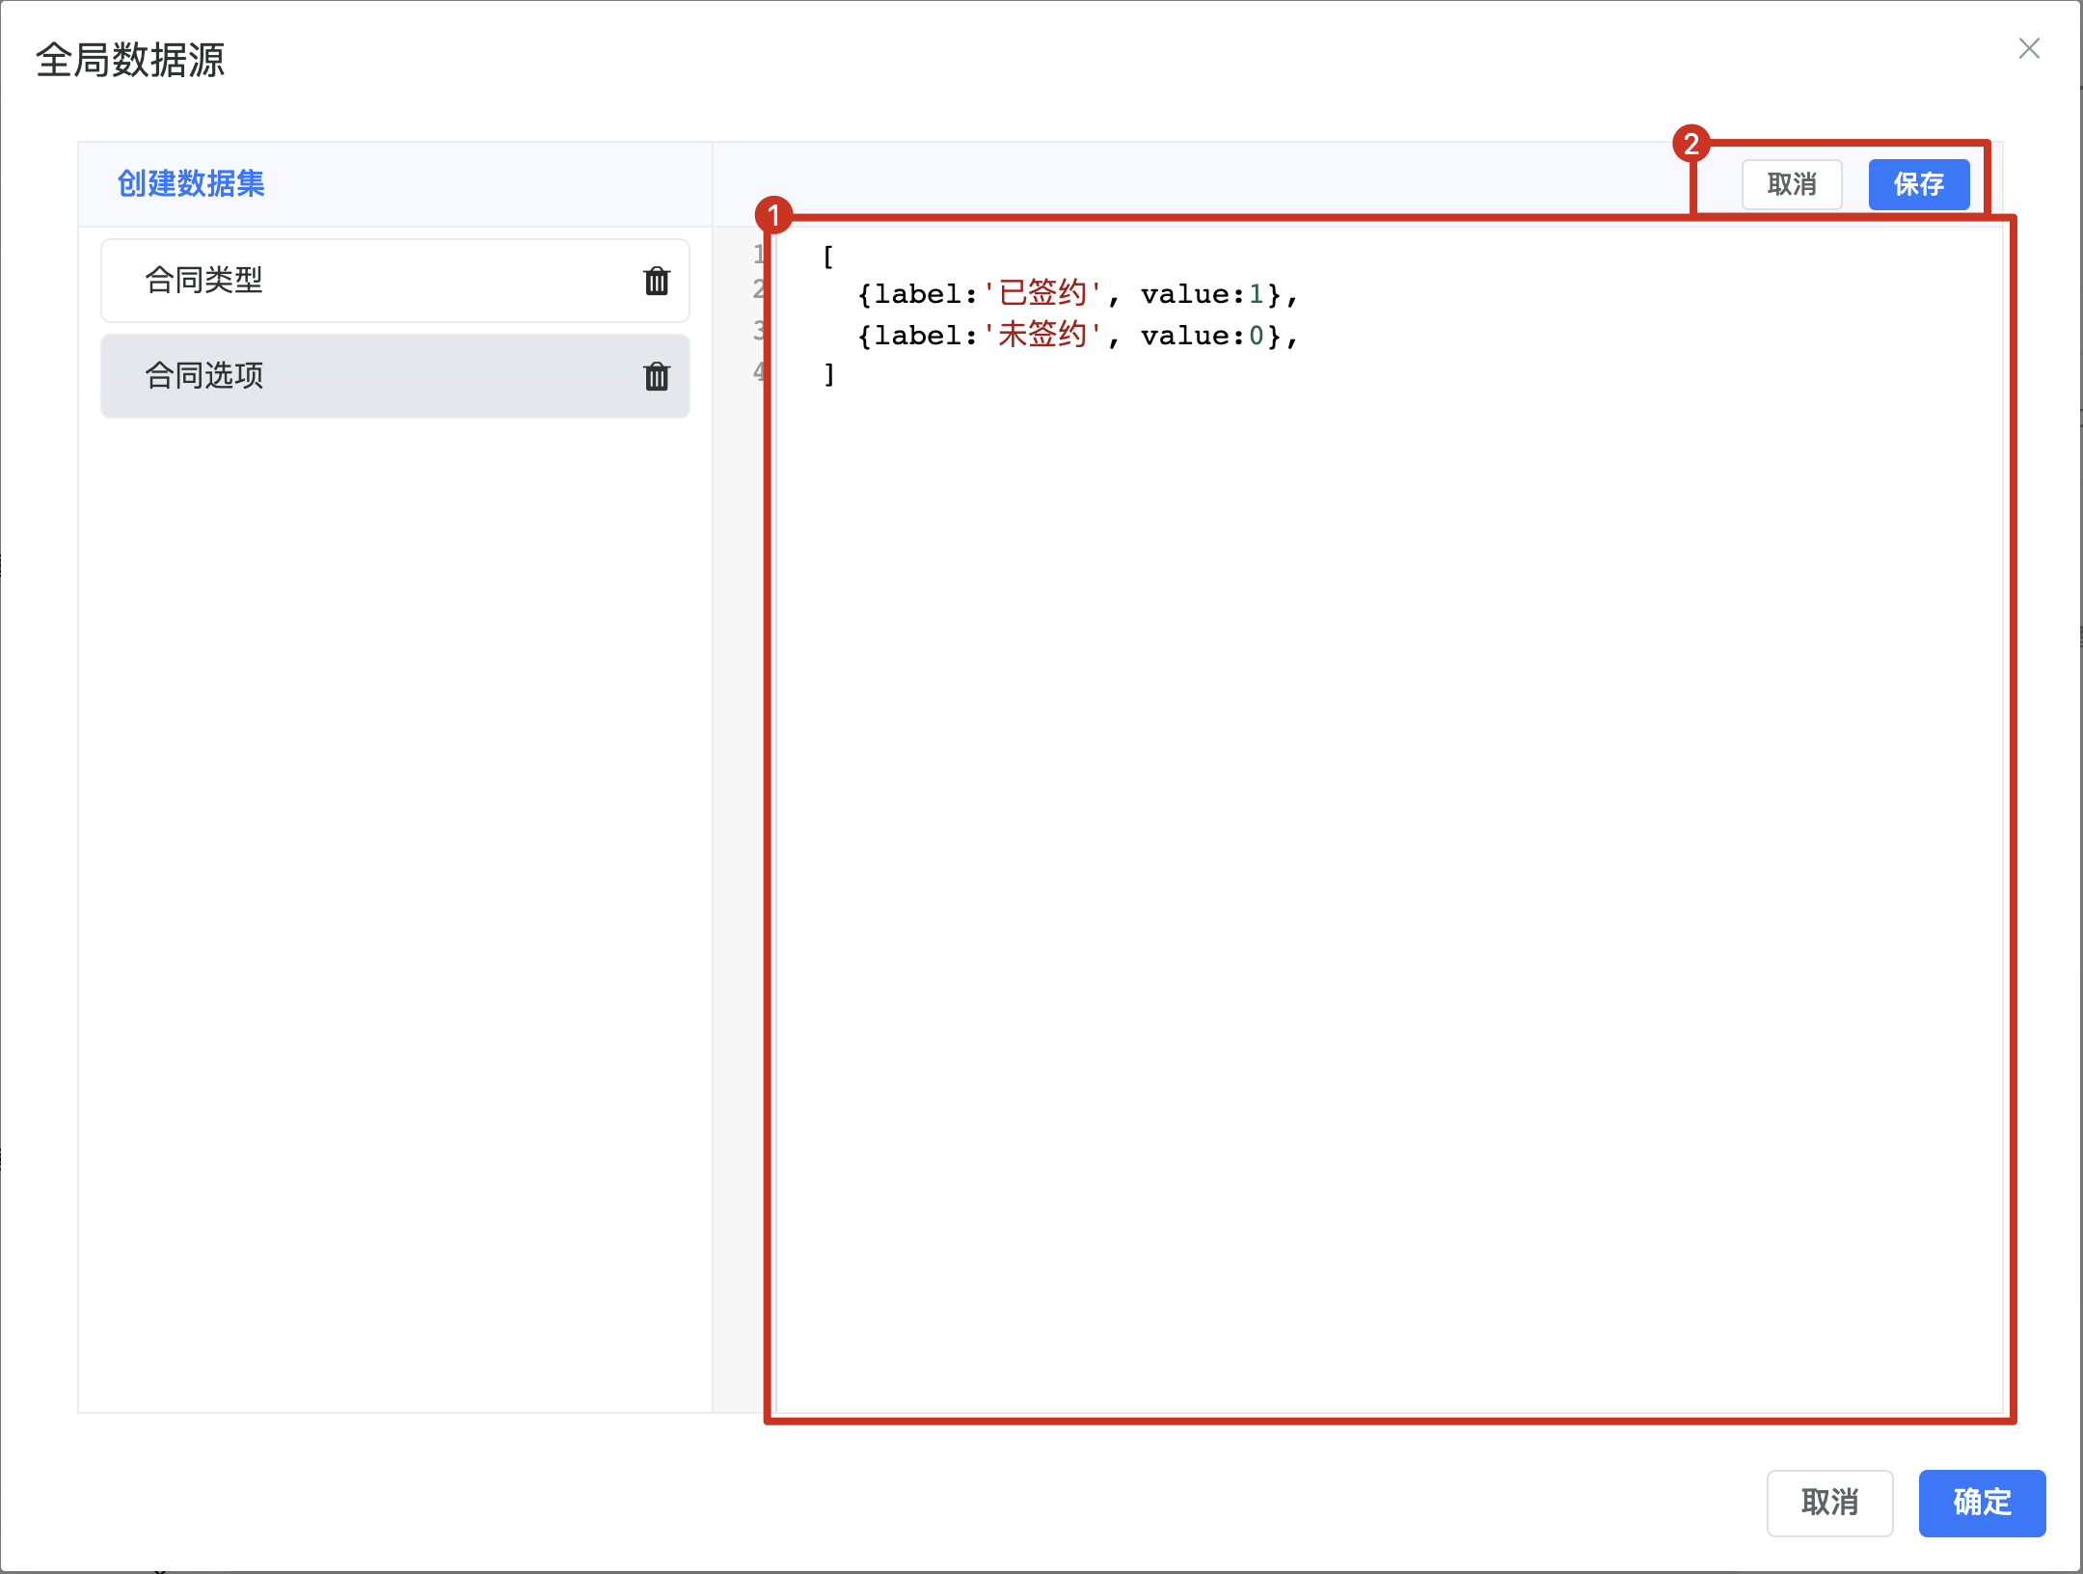
Task: Place cursor in '已签约' string
Action: pos(1041,293)
